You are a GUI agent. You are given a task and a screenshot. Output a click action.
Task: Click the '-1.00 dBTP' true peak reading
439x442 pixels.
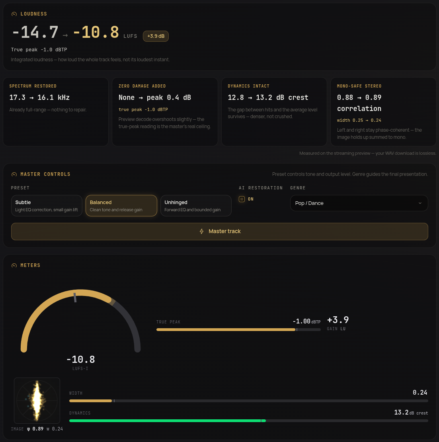pos(306,321)
